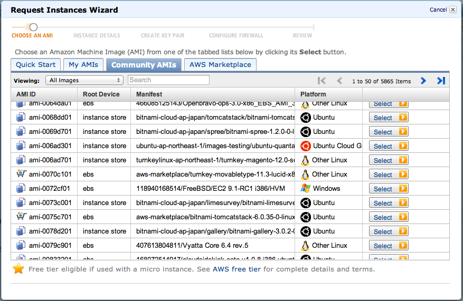Select AMI ami-0070c101
Screen dimensions: 463x301
coord(389,174)
